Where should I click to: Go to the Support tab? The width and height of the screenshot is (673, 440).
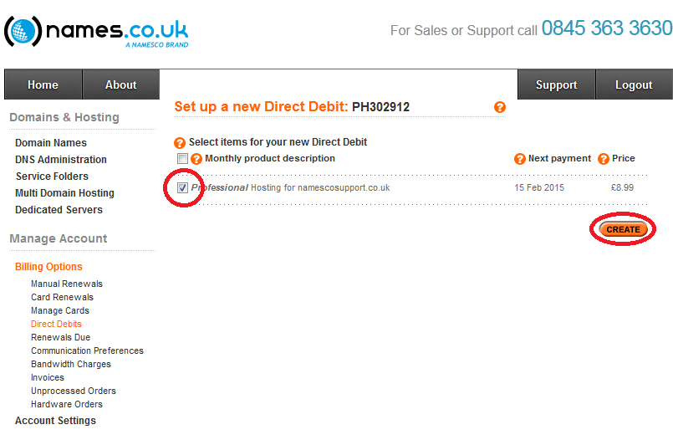(x=556, y=84)
